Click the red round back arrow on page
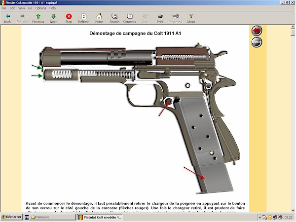Viewport: 296px width, 222px height. click(257, 31)
